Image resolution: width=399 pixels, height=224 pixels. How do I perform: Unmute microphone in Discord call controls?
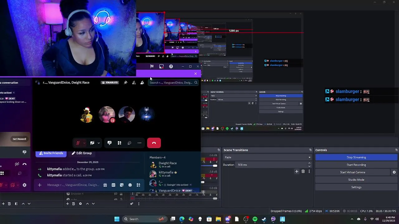pyautogui.click(x=78, y=143)
